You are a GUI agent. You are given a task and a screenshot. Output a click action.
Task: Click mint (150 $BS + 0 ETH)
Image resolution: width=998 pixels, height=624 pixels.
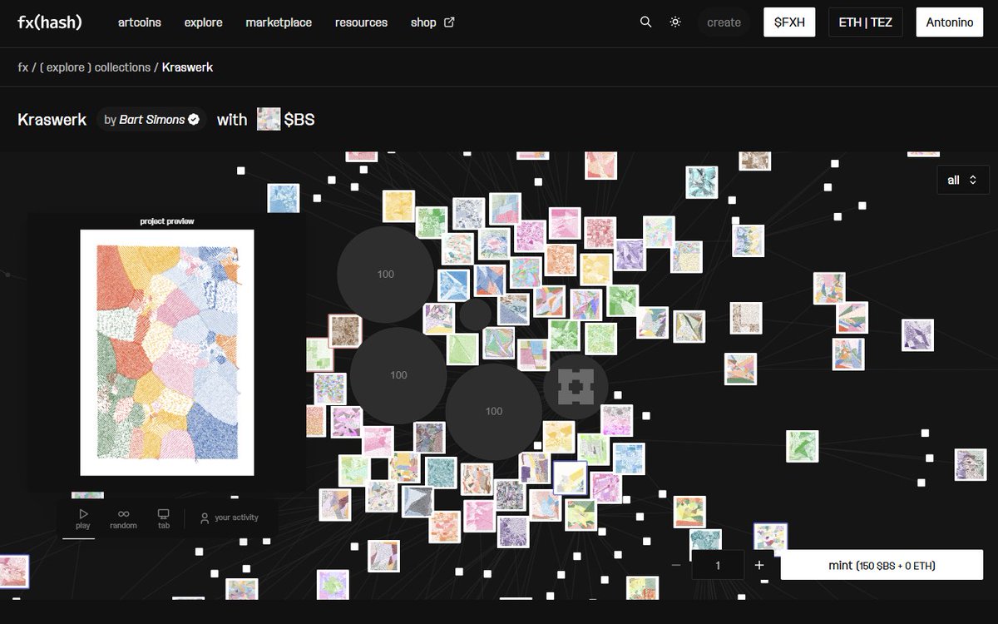coord(882,565)
